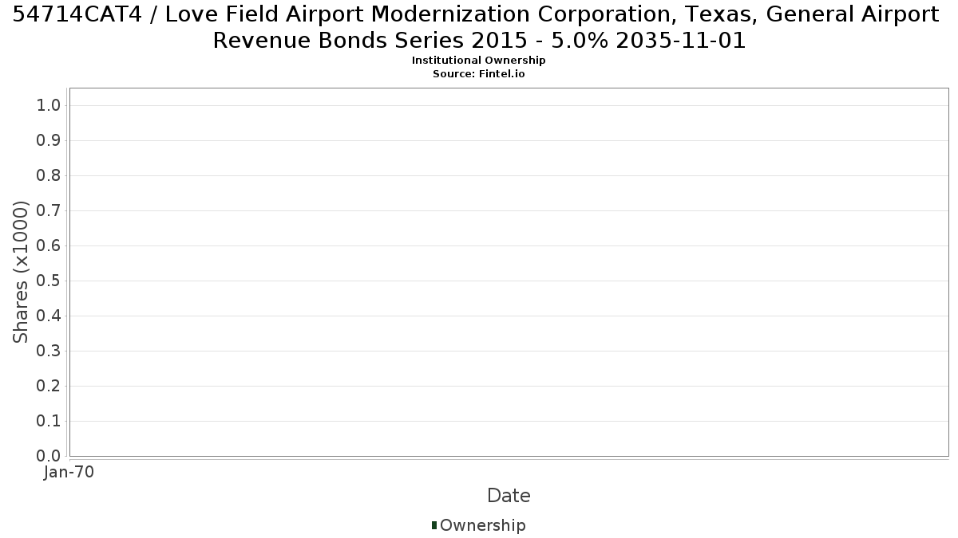Select the Ownership legend label
This screenshot has width=958, height=538.
coord(483,525)
